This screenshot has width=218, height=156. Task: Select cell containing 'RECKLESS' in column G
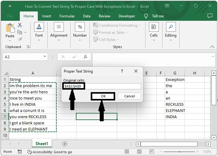175,104
